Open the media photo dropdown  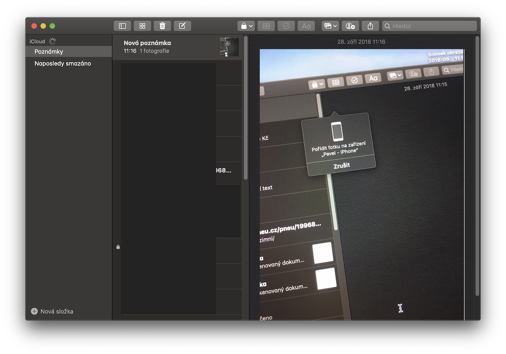tap(330, 26)
